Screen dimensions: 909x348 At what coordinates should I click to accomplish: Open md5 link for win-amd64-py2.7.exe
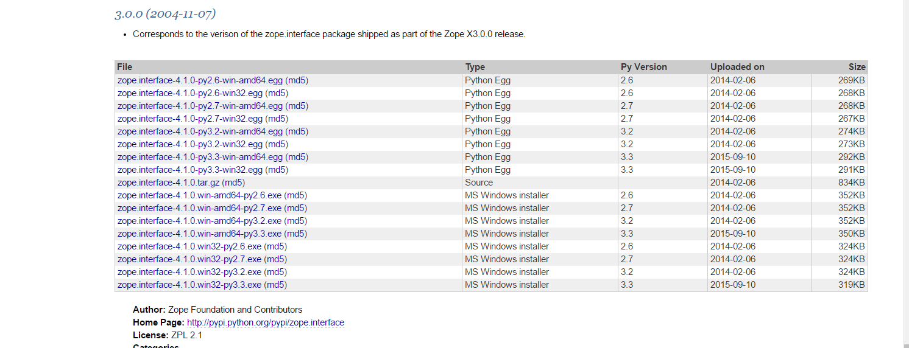pyautogui.click(x=295, y=208)
